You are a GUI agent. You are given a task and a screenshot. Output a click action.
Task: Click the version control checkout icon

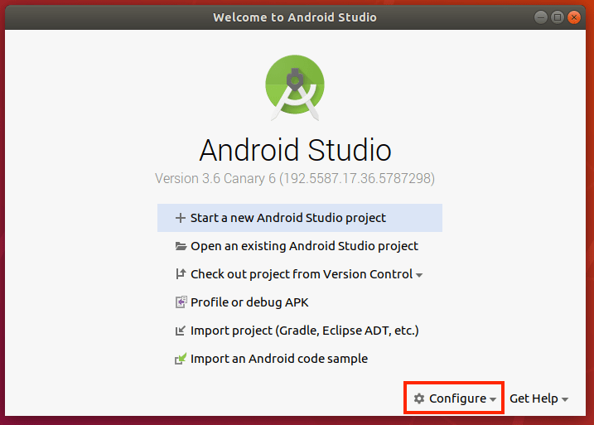point(181,274)
